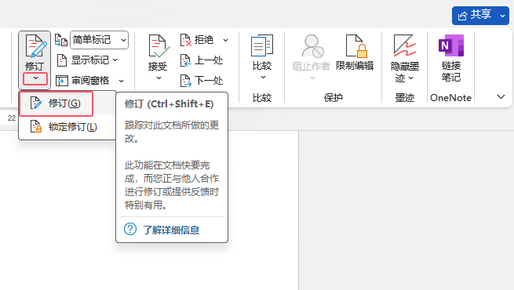Toggle the 修订 Track Changes large button

(35, 52)
